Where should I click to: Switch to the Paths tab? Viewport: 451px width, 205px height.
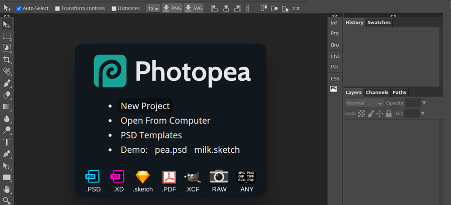(400, 92)
